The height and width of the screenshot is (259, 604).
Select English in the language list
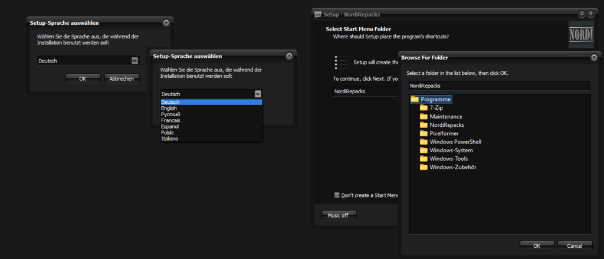coord(211,109)
